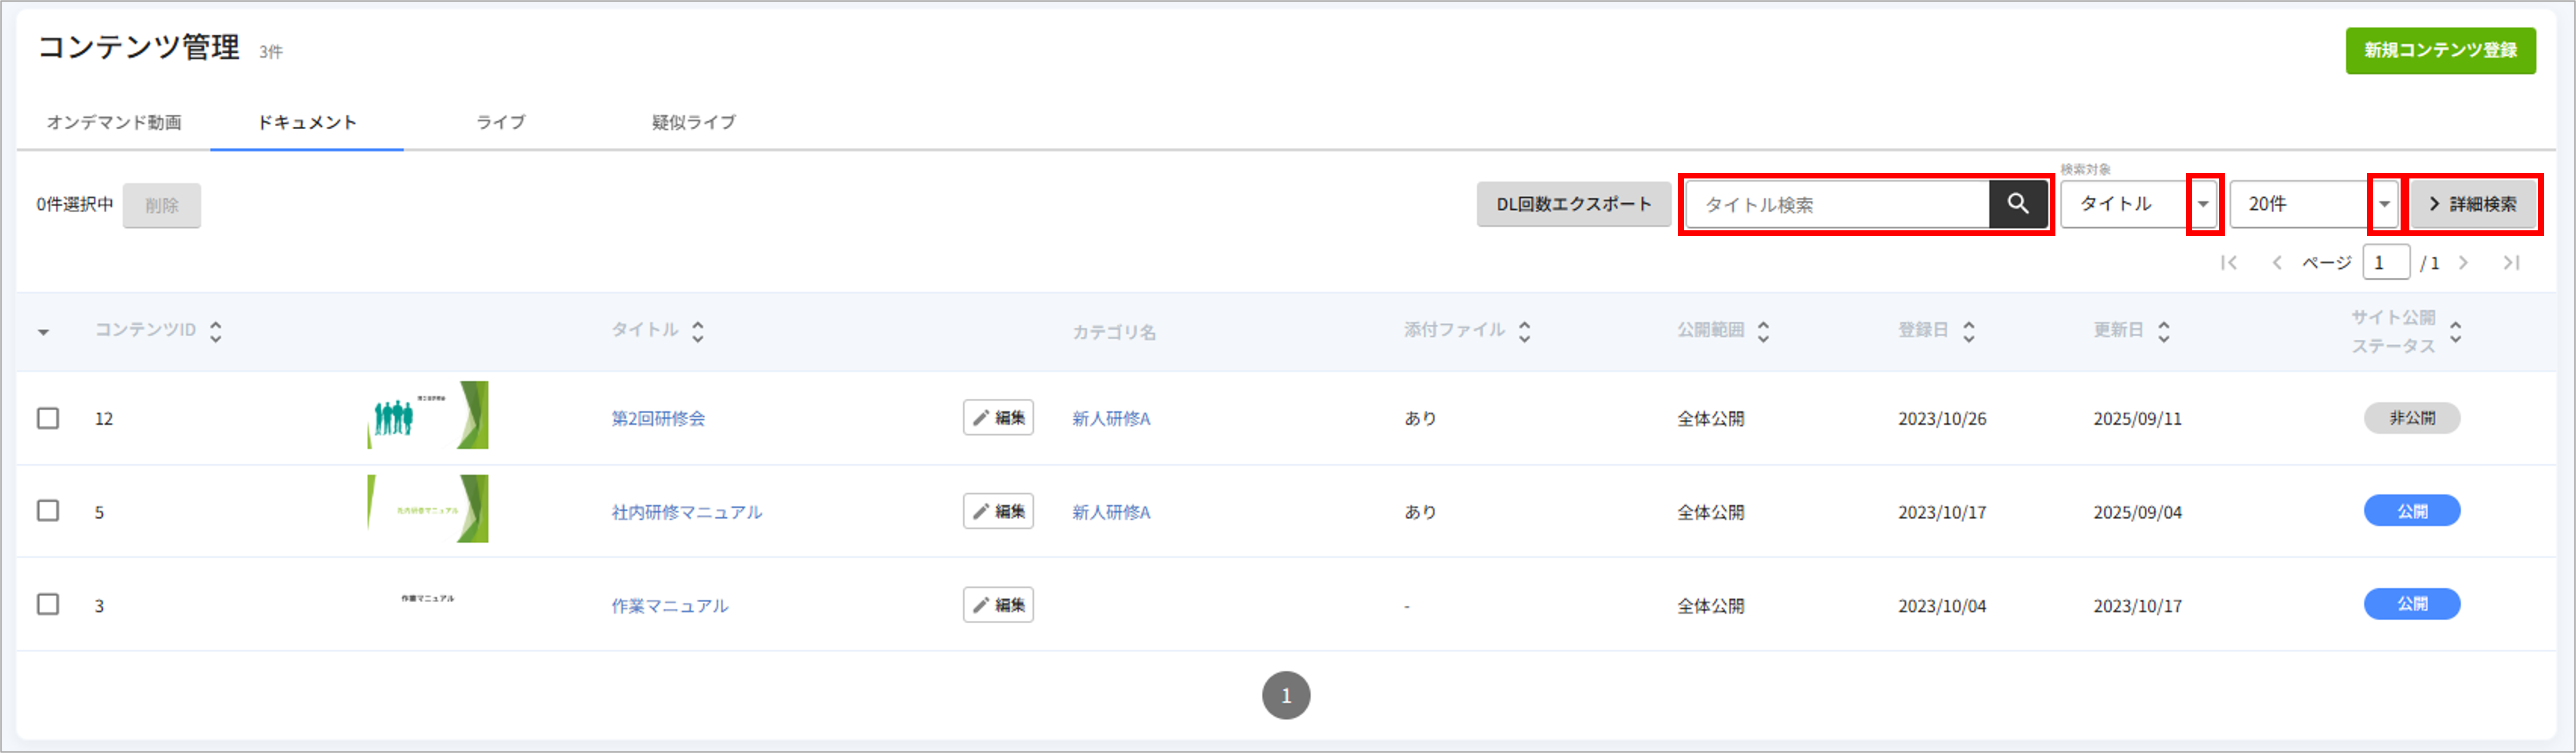2576x753 pixels.
Task: Expand the 詳細検索 panel
Action: [x=2473, y=204]
